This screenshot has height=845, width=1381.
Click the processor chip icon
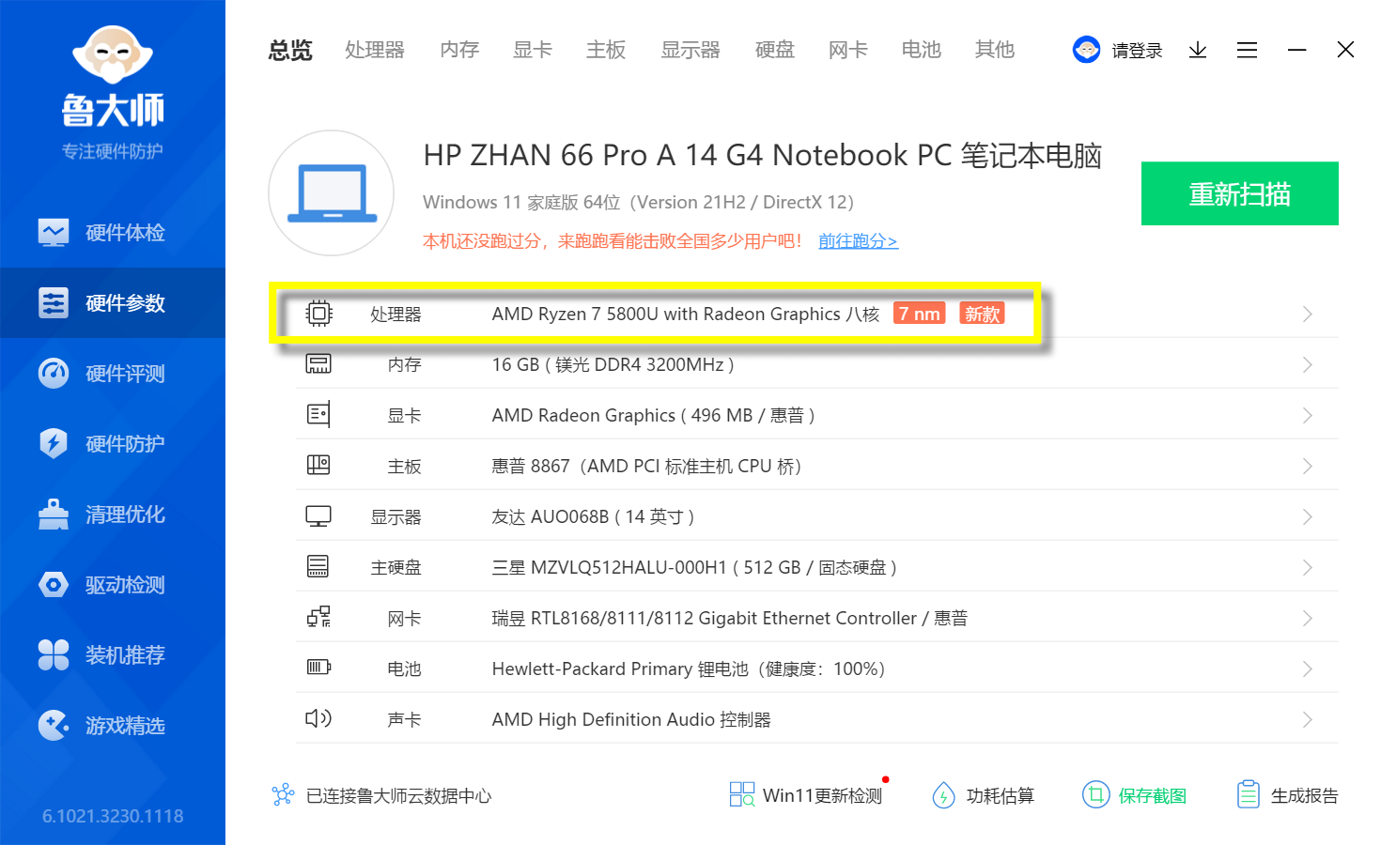[319, 314]
